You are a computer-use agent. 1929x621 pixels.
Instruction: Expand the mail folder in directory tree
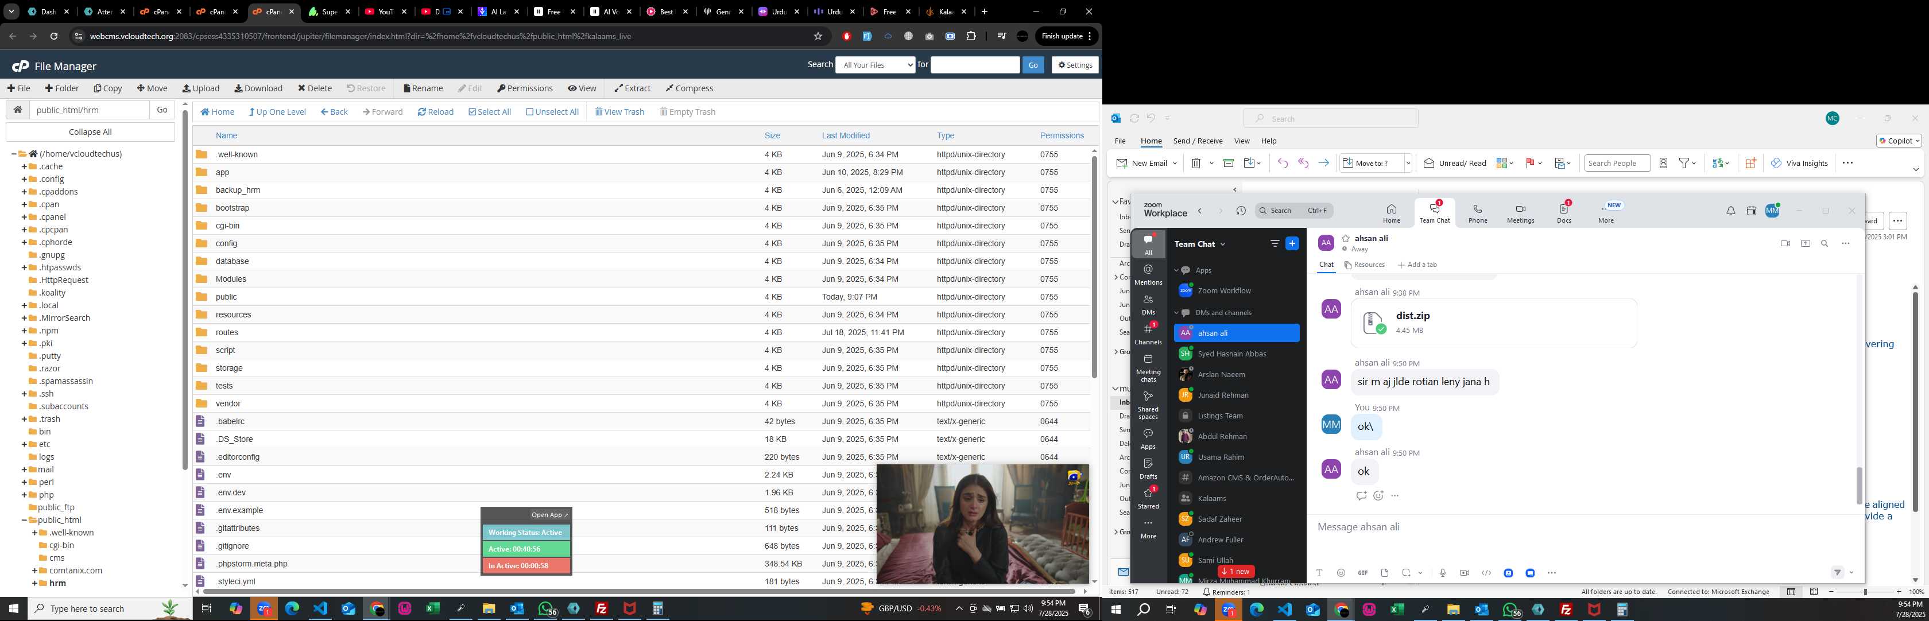point(24,470)
